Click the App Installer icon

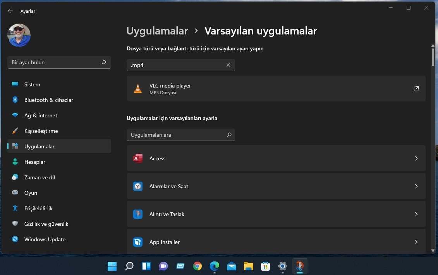[138, 242]
